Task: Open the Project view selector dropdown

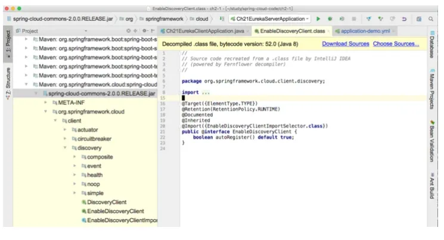Action: click(85, 31)
